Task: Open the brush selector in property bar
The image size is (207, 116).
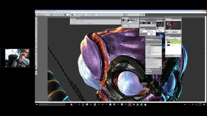Action: (x=43, y=15)
